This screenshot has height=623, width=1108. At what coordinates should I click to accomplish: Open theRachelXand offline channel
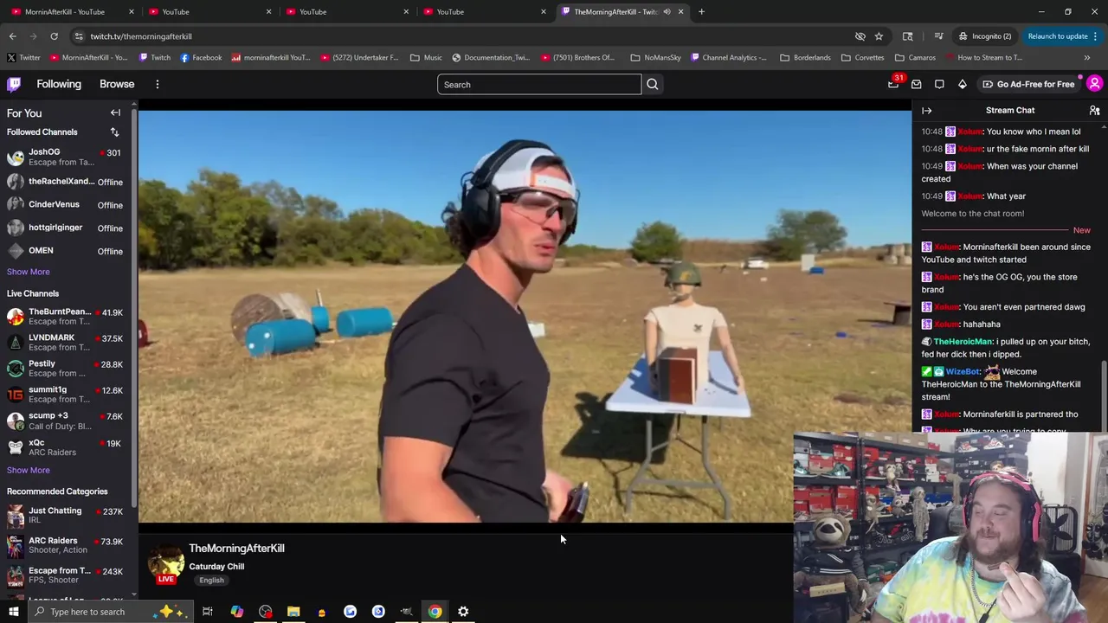point(67,182)
